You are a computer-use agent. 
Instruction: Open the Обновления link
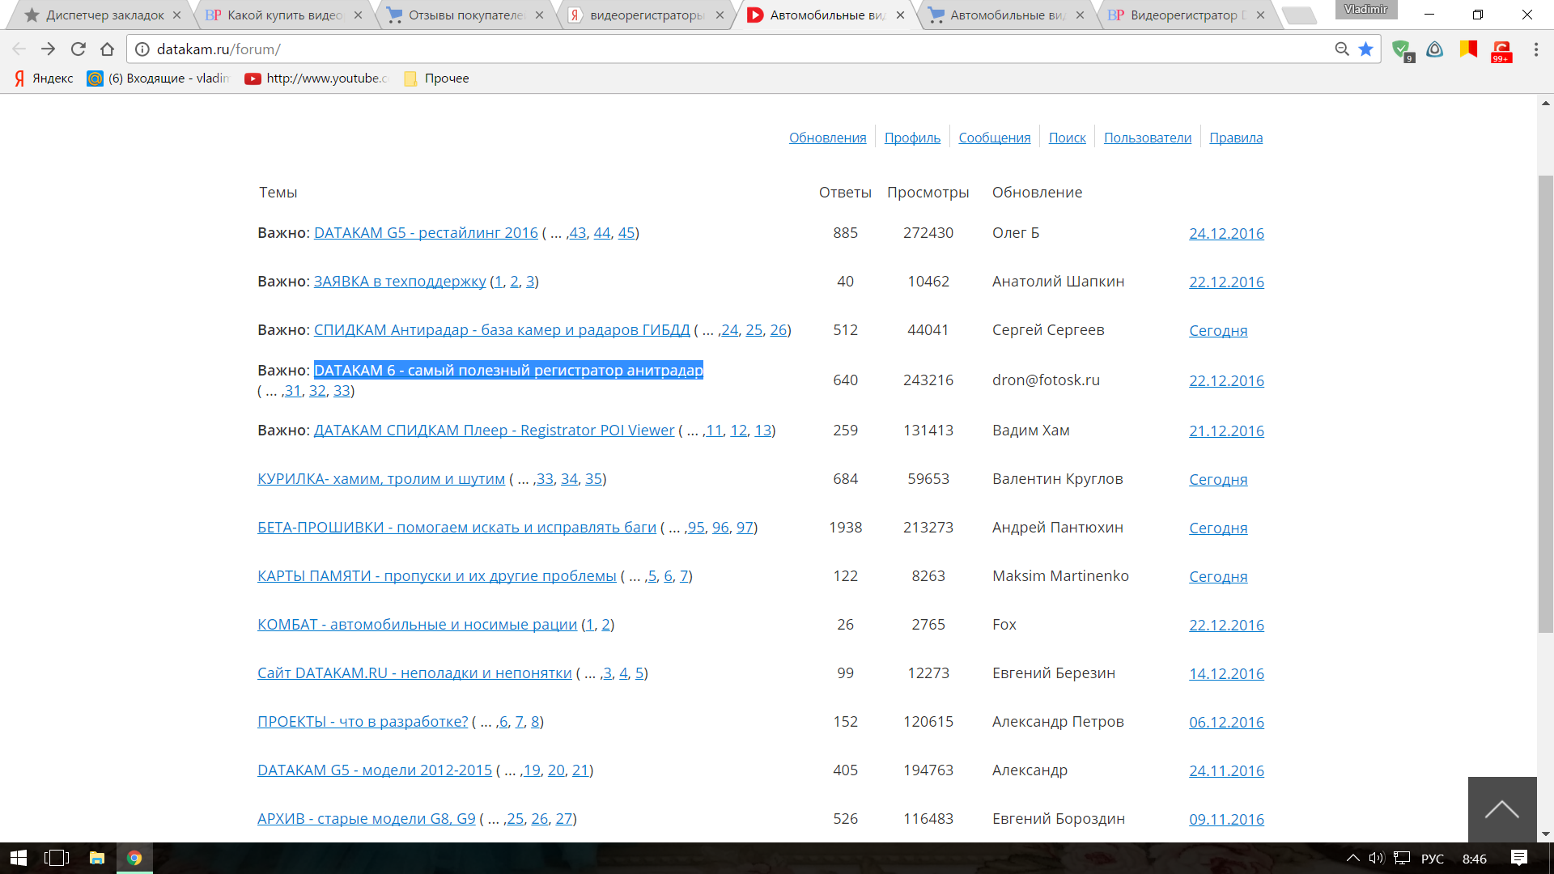click(827, 138)
